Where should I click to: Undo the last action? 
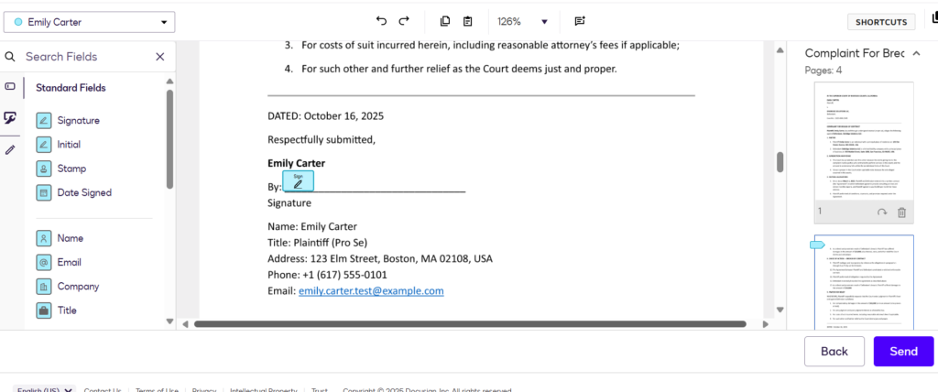381,21
